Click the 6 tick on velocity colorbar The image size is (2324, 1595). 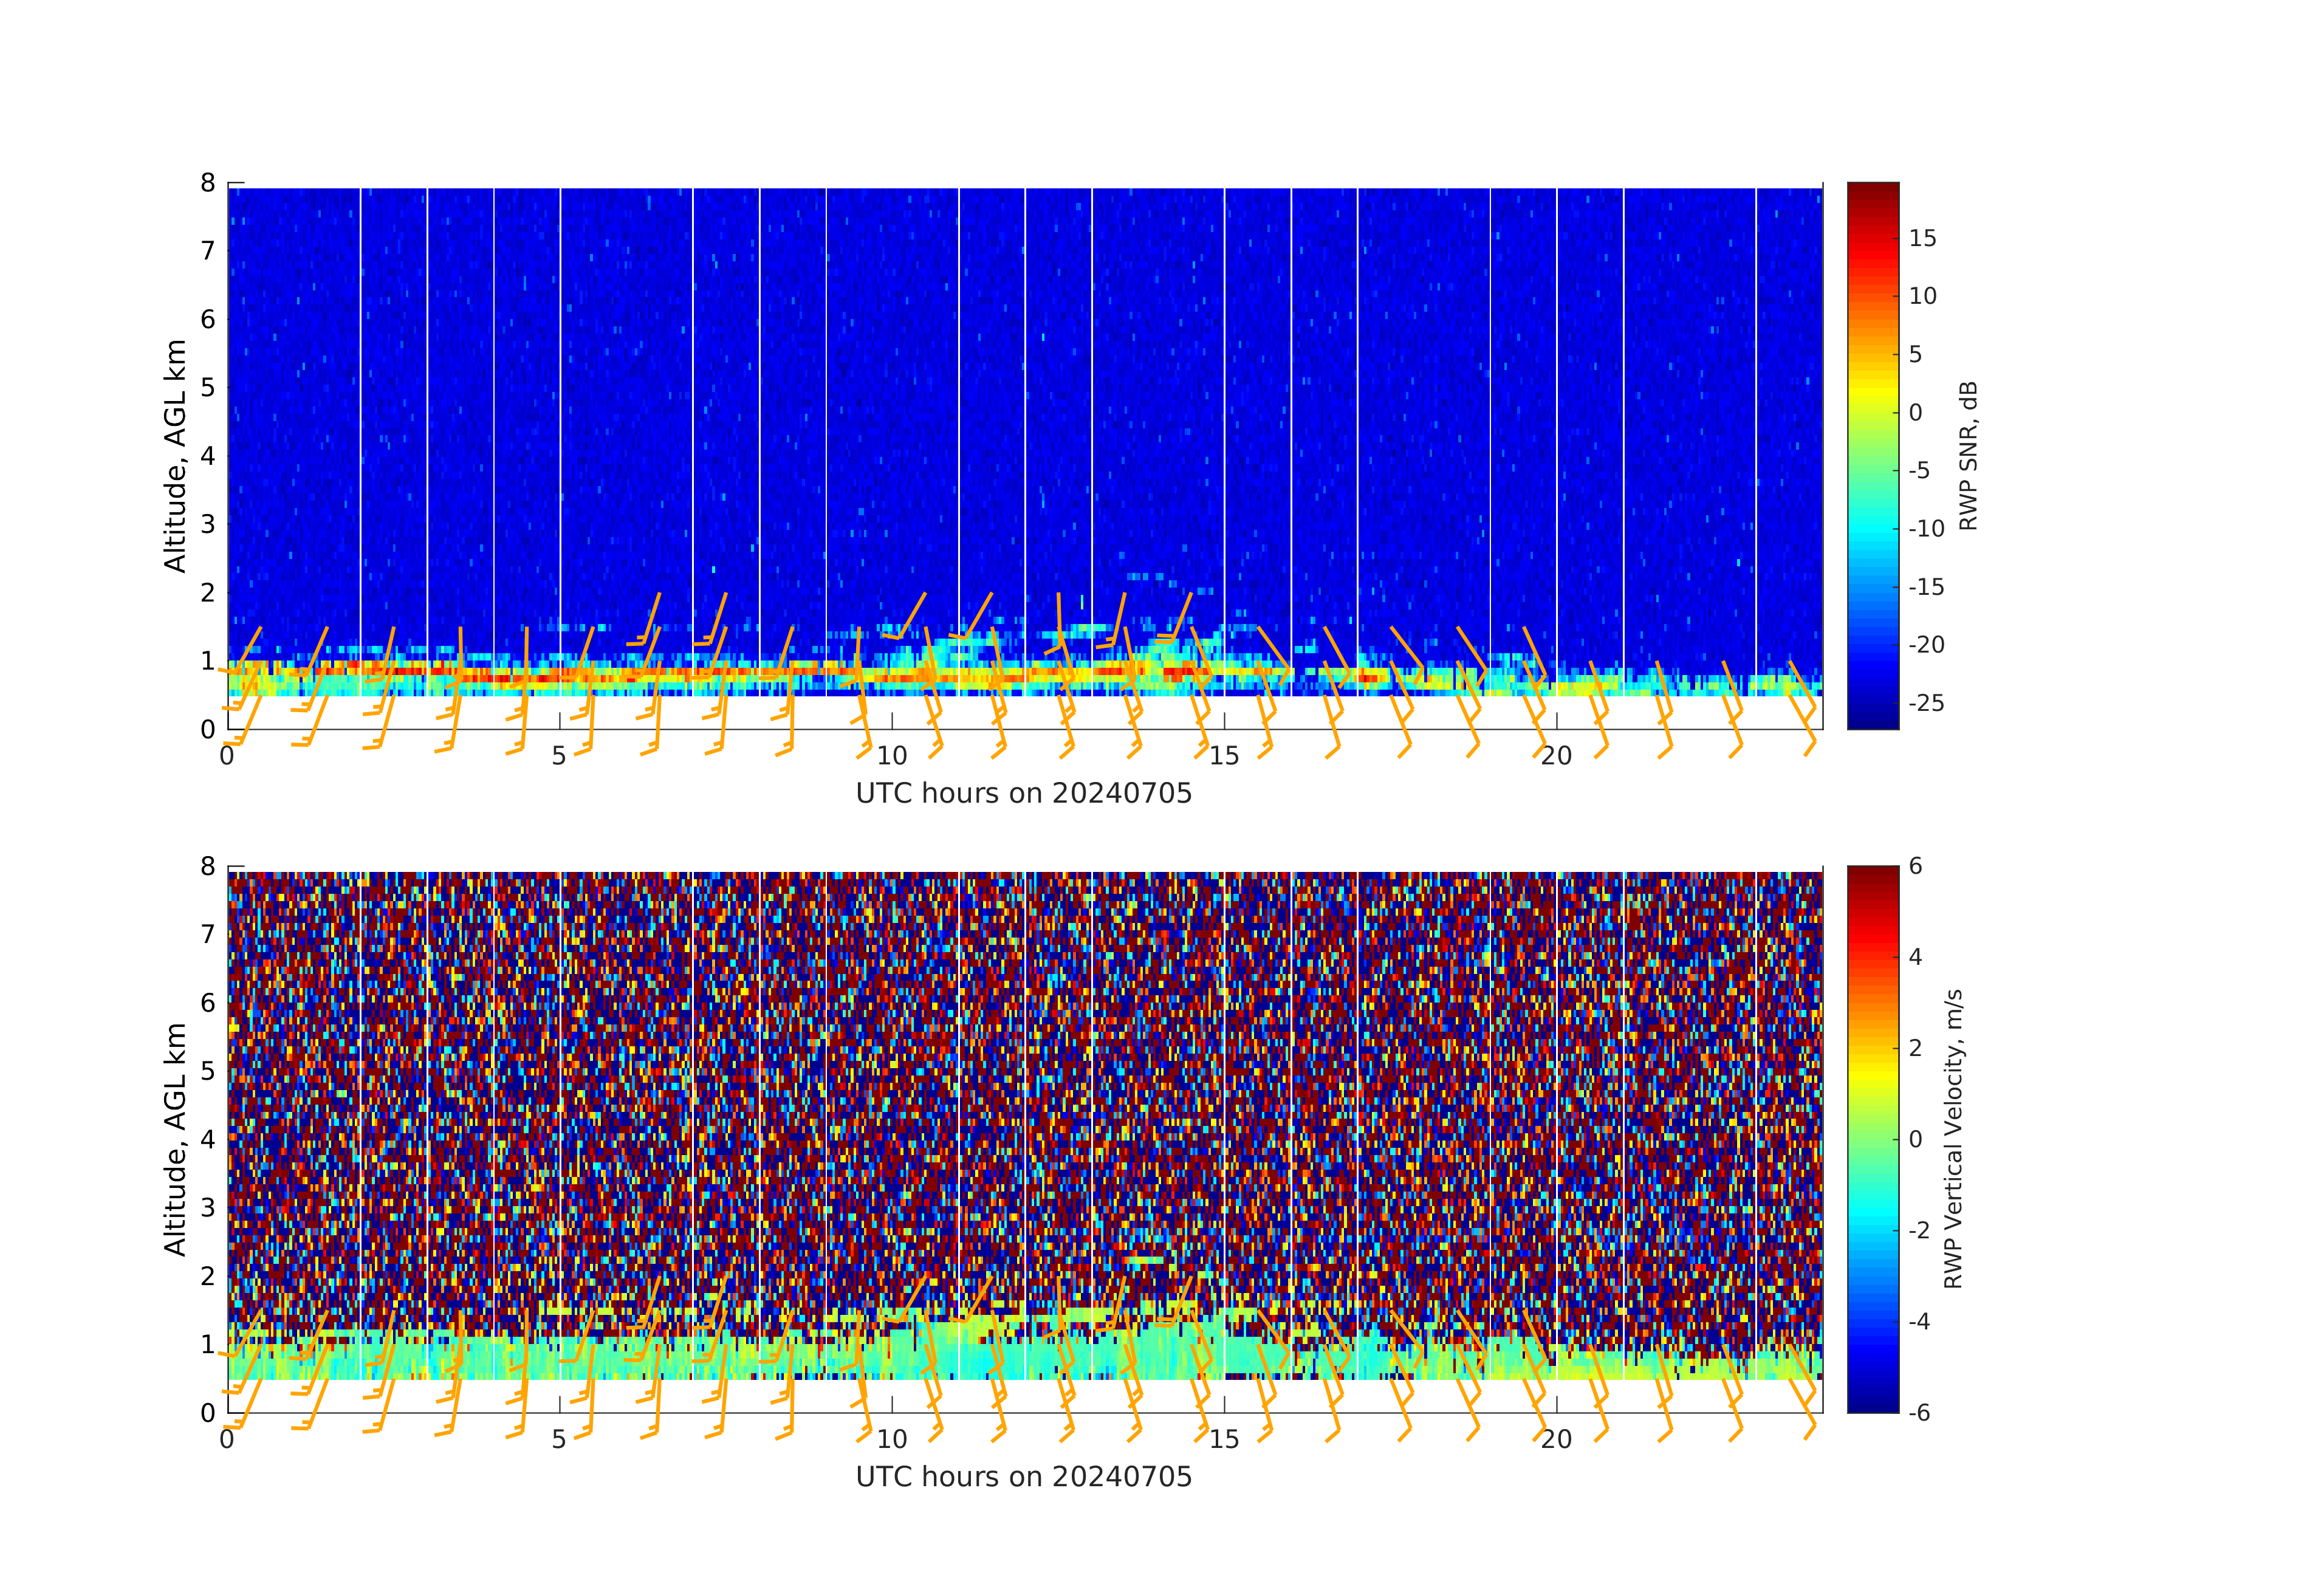pos(1915,866)
